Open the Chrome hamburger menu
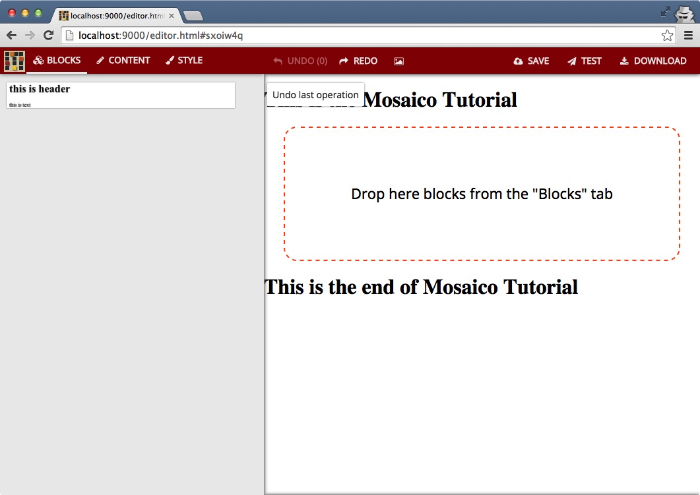This screenshot has height=495, width=700. (689, 36)
